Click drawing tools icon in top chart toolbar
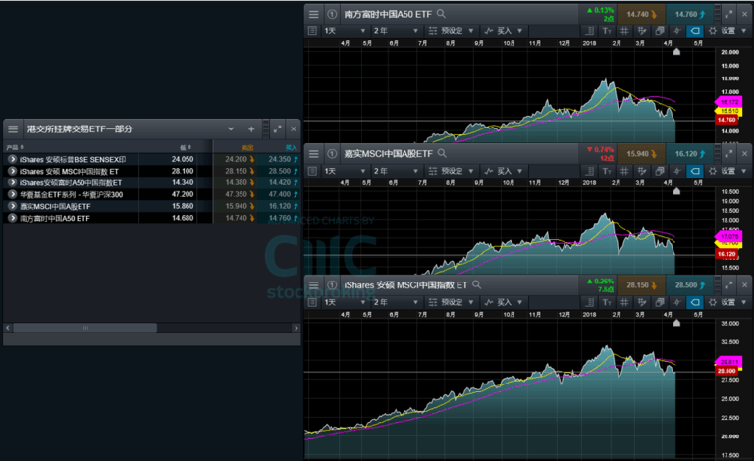Screen dimensions: 754x461 tap(641, 31)
